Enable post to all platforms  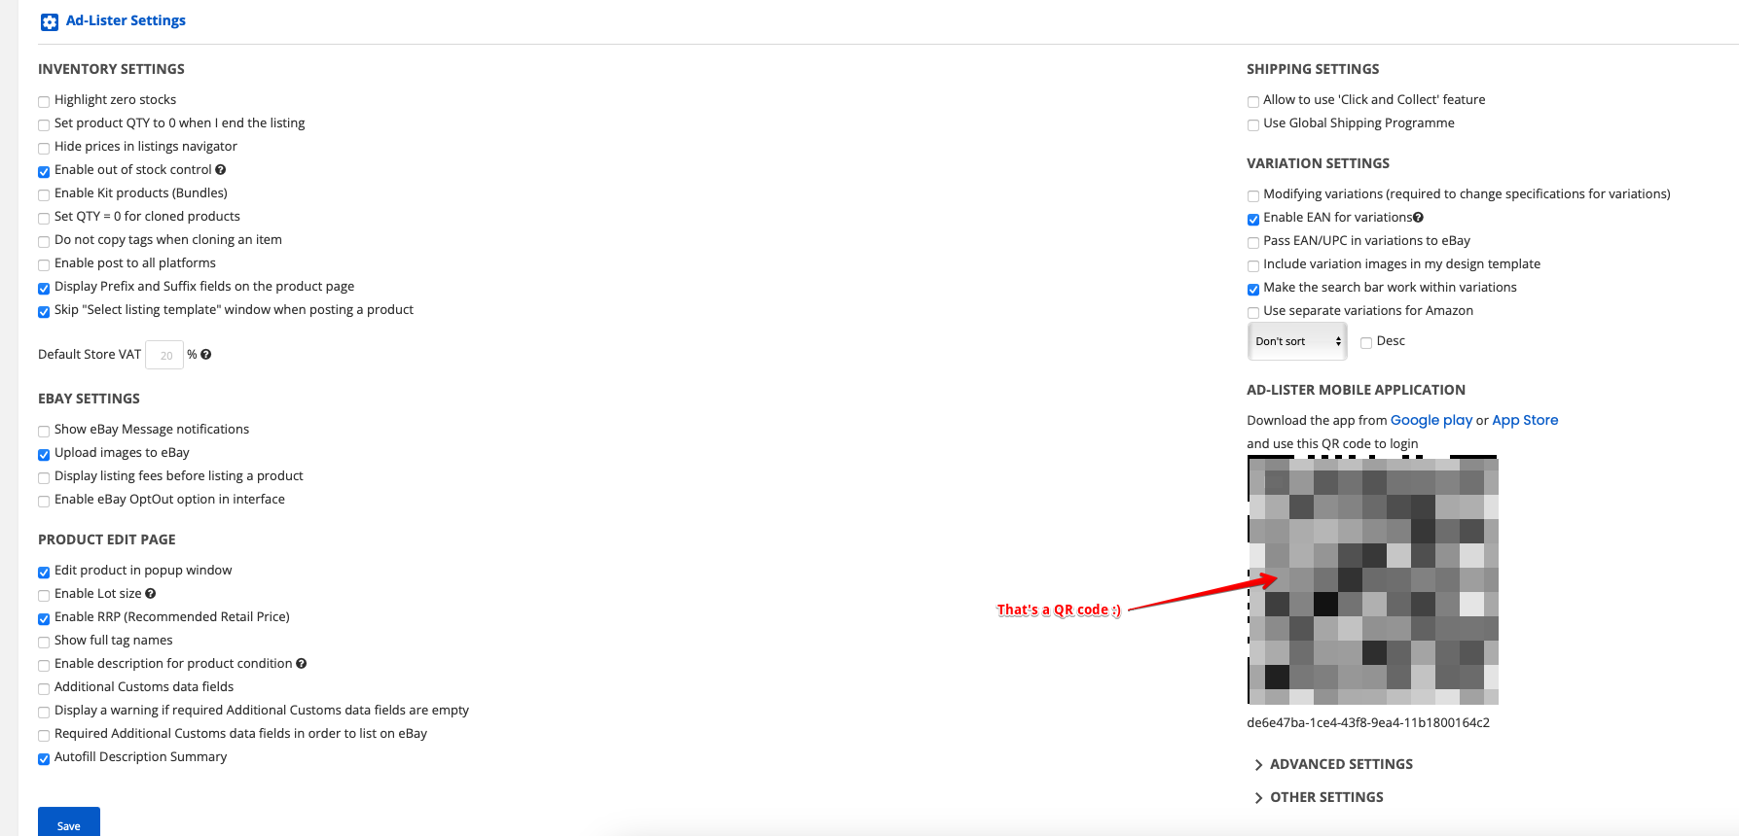pyautogui.click(x=44, y=264)
